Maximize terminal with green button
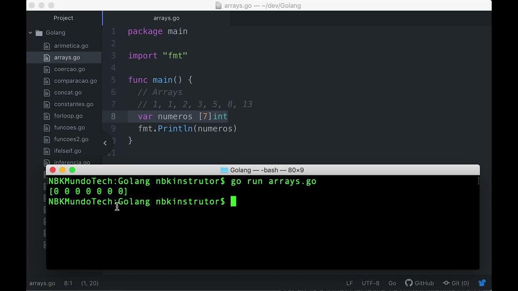The width and height of the screenshot is (518, 291). pos(72,170)
